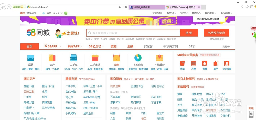Open the 房屋出租 listing link
Image resolution: width=256 pixels, height=120 pixels.
tap(29, 86)
